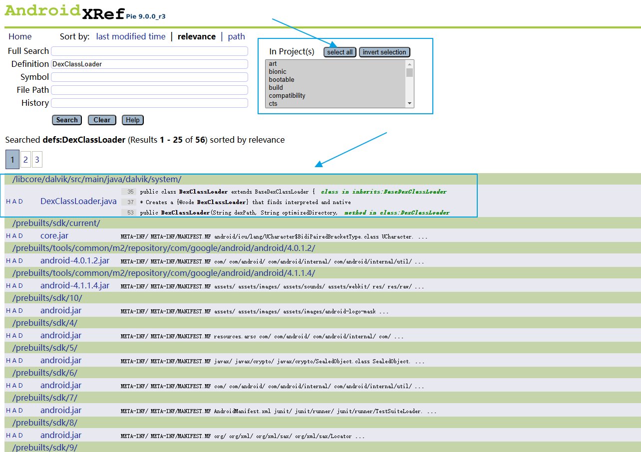Open the core.jar file link

54,235
